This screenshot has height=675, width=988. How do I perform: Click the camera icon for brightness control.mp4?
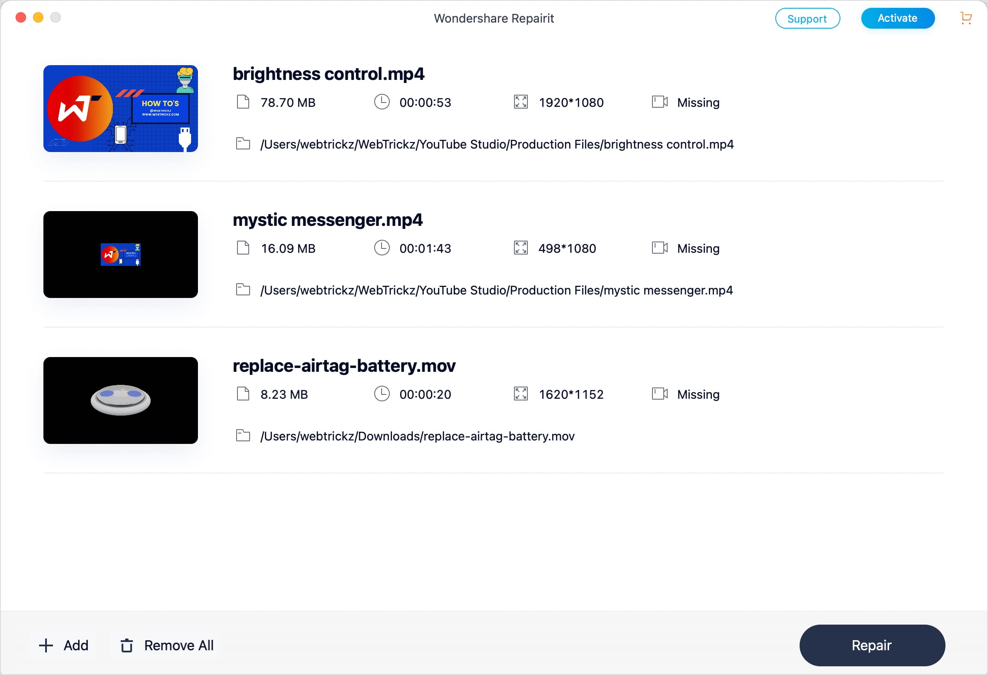660,102
